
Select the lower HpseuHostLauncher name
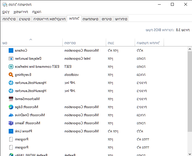(30, 91)
